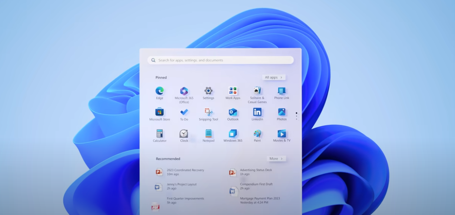455x215 pixels.
Task: Open the Work Apps folder
Action: pos(233,91)
